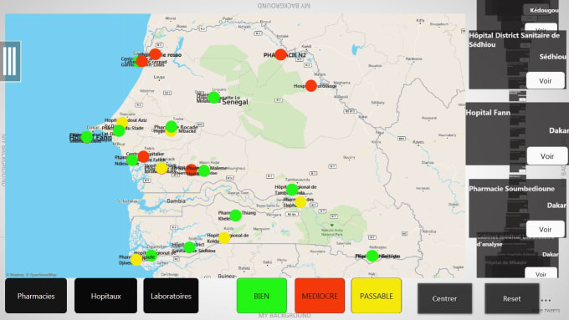Filter by yellow PASSABLE rating

point(377,296)
